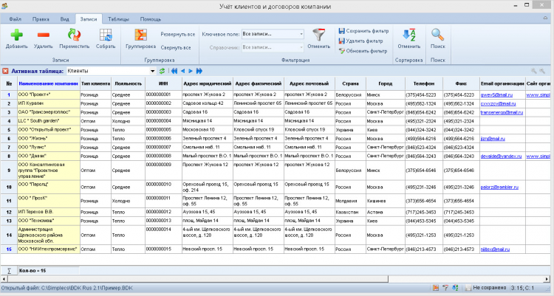Open search with the magnifier Поиск icon
The width and height of the screenshot is (554, 296).
click(438, 34)
